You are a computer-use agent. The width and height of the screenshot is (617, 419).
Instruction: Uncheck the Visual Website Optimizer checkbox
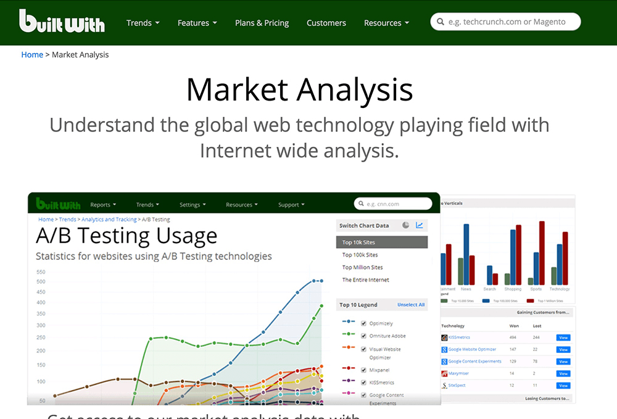pyautogui.click(x=363, y=349)
